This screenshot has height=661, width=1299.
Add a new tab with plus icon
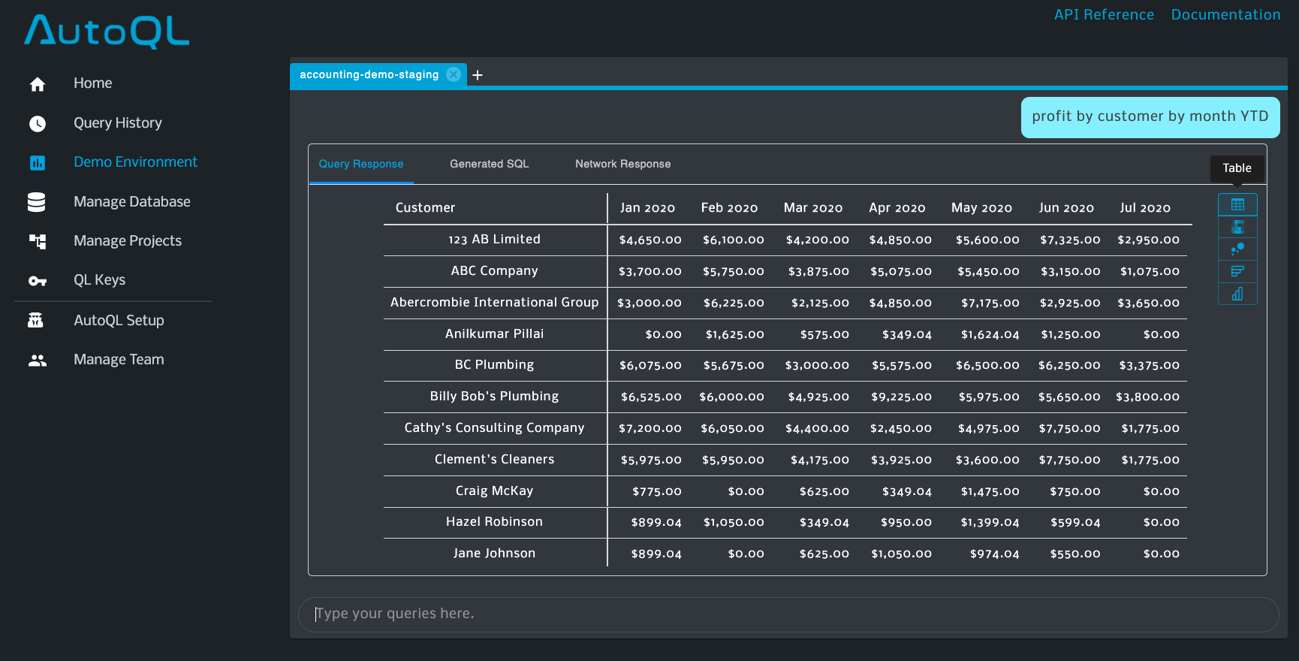(478, 75)
